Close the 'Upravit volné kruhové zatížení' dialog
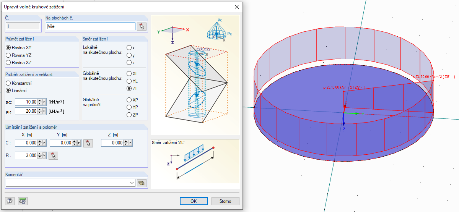The image size is (459, 212). (237, 6)
